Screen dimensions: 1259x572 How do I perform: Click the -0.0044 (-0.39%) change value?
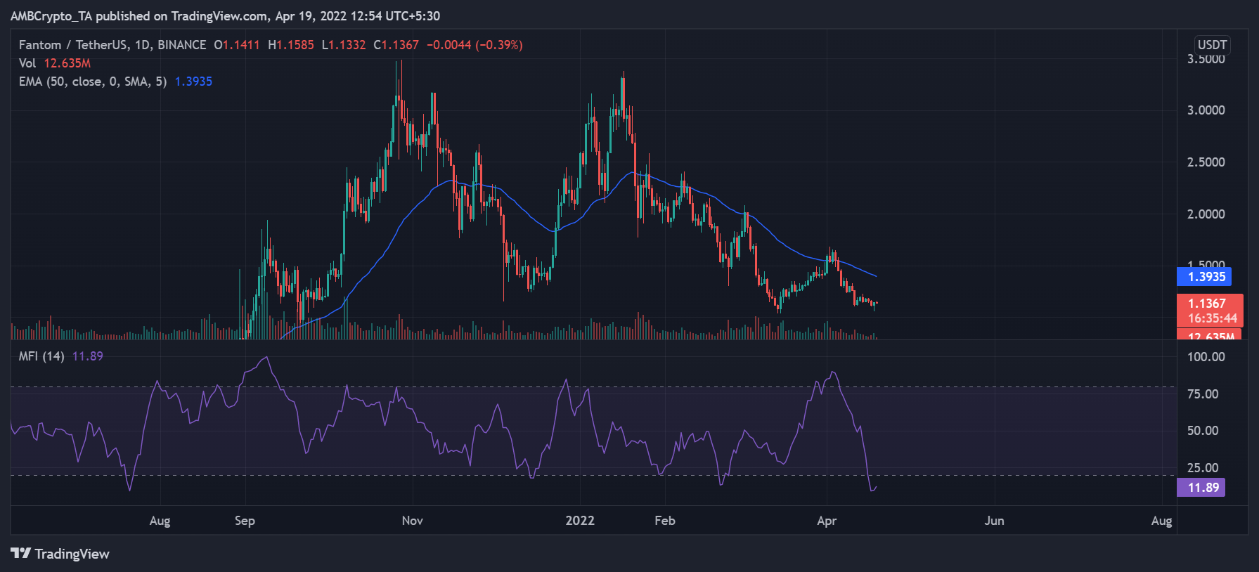point(474,45)
